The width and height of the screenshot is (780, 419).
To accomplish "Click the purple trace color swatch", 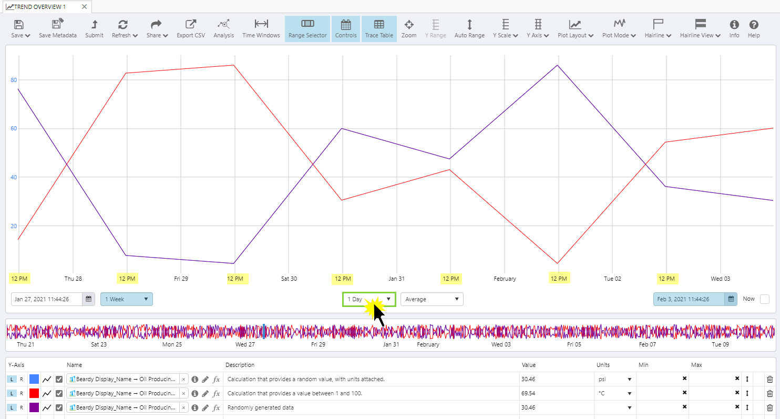I will [34, 407].
